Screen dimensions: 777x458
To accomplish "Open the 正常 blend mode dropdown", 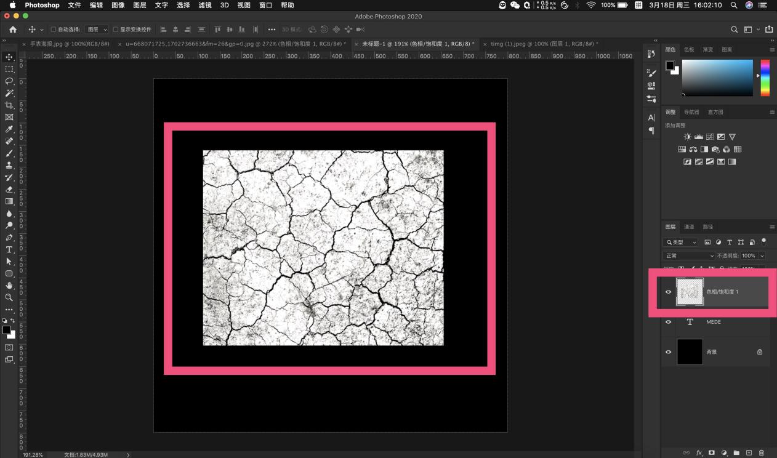I will coord(689,255).
